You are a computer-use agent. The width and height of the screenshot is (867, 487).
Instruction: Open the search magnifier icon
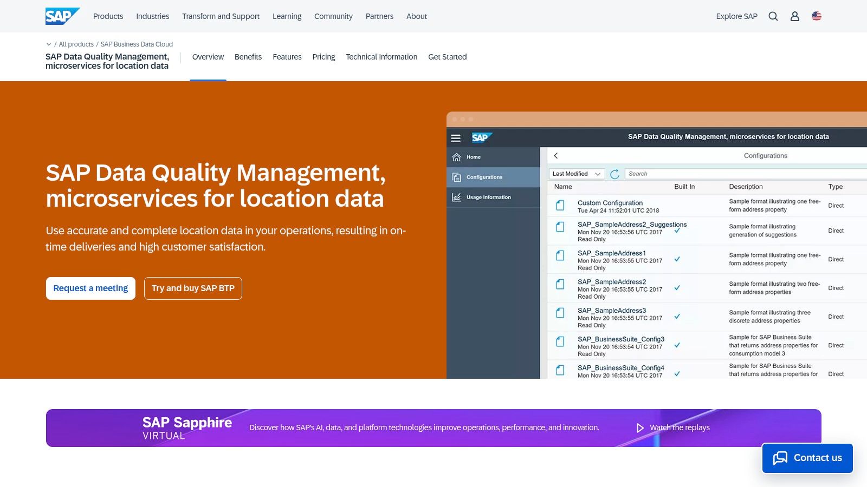773,16
